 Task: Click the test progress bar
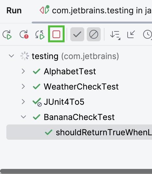(92, 23)
